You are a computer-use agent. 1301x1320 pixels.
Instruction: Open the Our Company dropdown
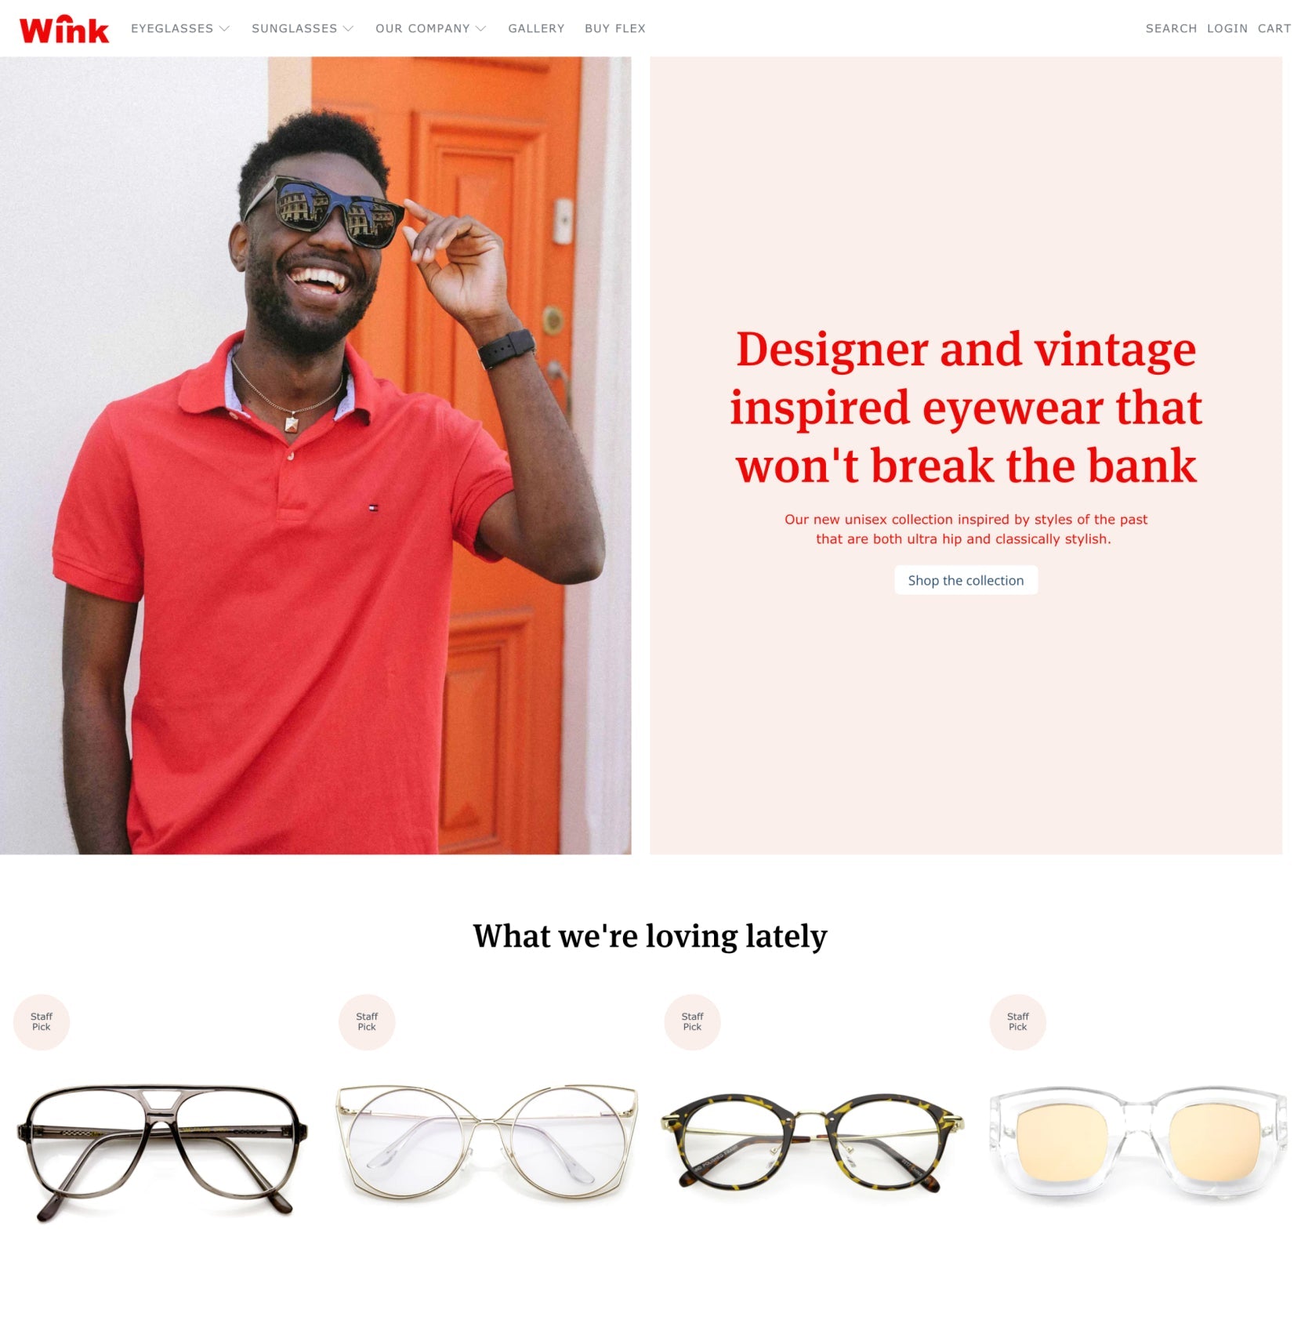click(x=431, y=28)
